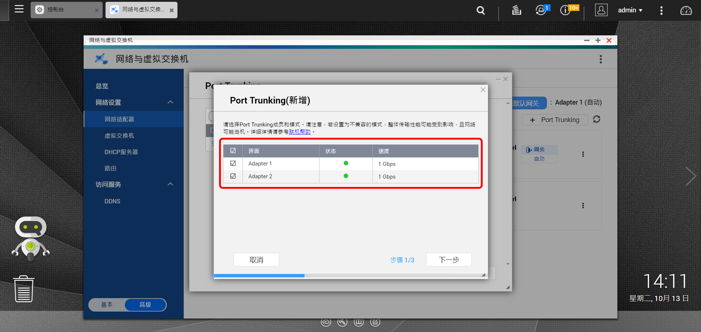
Task: Click the network app logo icon
Action: (x=101, y=59)
